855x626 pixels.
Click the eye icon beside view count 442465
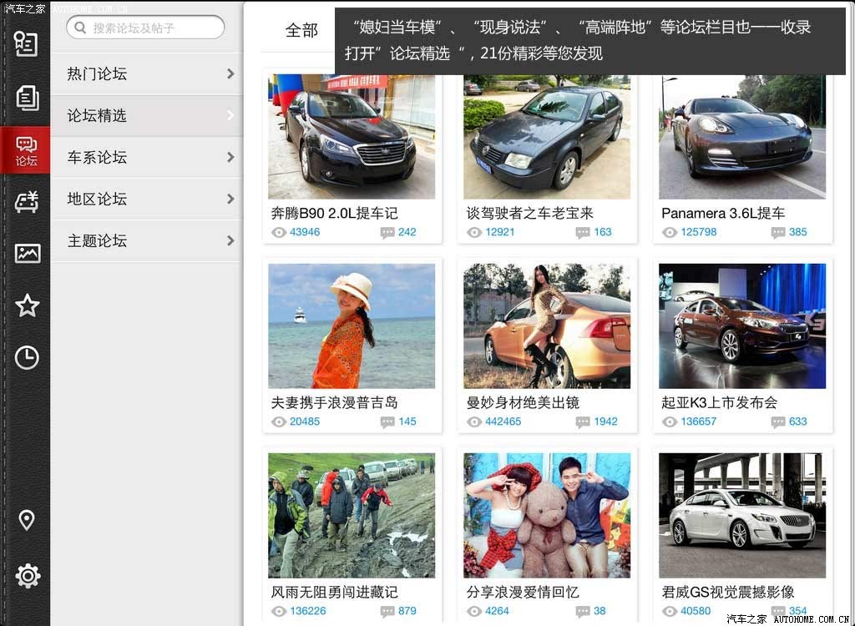point(474,422)
